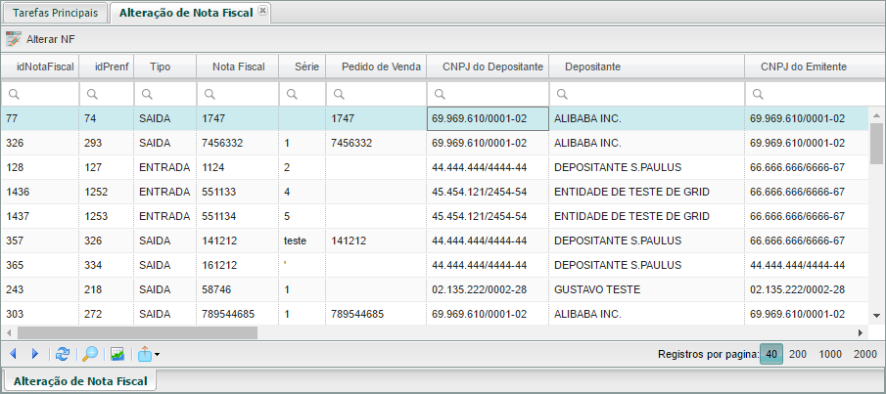Sort by idPrenf column header
Screen dimensions: 886x394
[107, 66]
